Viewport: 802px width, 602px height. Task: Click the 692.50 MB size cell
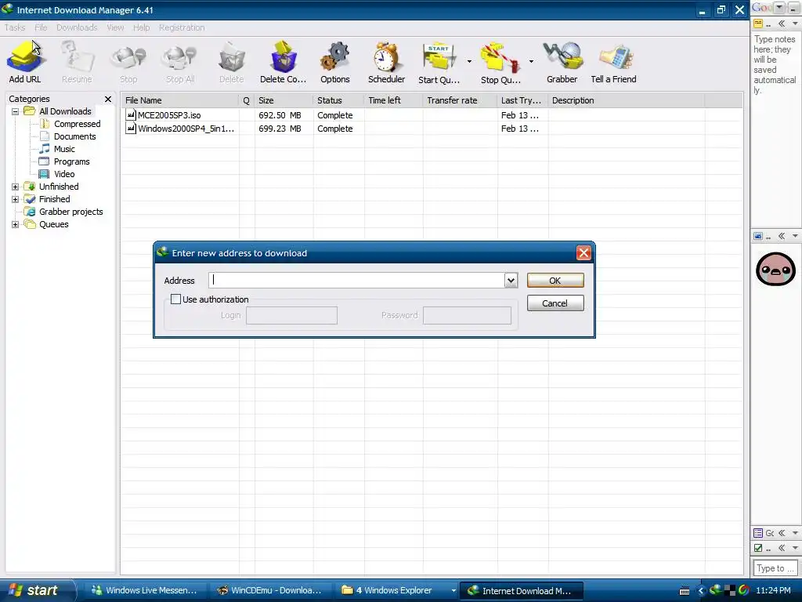[x=280, y=115]
